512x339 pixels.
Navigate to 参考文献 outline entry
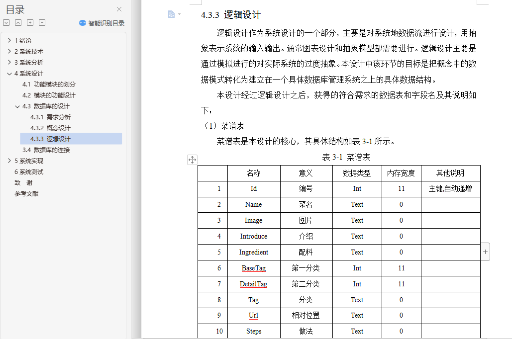tap(26, 194)
